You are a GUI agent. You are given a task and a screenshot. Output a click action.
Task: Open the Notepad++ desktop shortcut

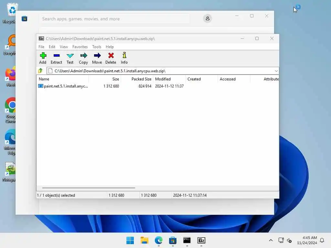coord(9,172)
